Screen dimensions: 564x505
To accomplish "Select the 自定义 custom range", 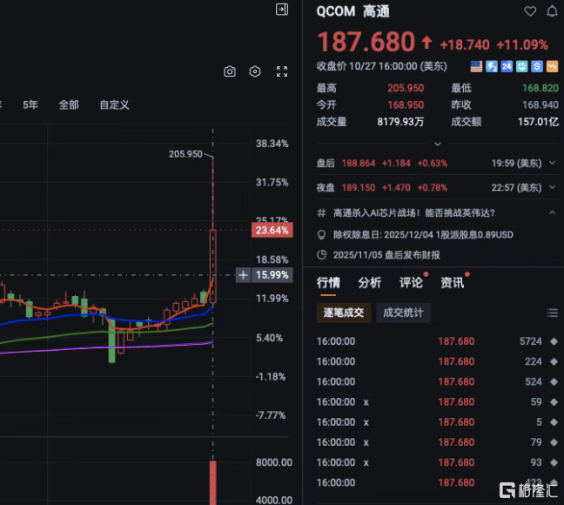I will coord(114,104).
